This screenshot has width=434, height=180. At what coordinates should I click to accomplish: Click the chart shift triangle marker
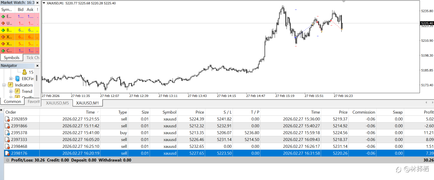344,1
